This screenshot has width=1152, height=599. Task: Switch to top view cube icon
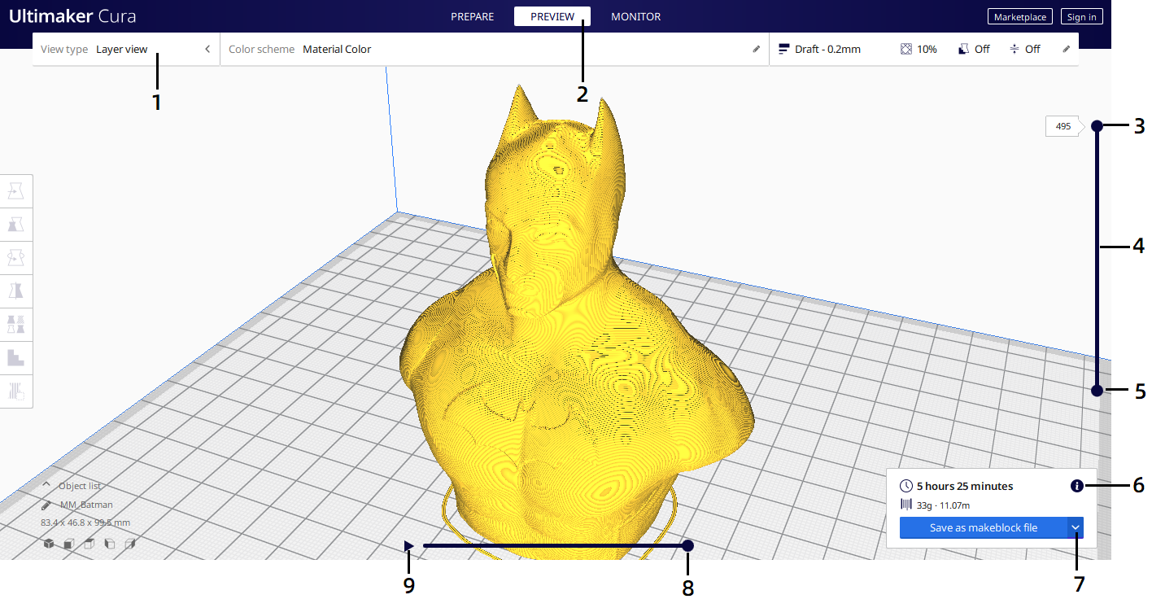pyautogui.click(x=89, y=543)
